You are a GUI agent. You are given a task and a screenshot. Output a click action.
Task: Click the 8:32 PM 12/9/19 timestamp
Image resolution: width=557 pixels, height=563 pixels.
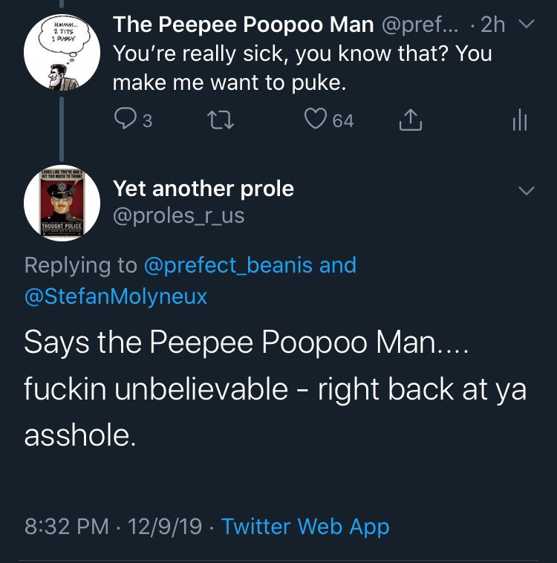[x=113, y=527]
